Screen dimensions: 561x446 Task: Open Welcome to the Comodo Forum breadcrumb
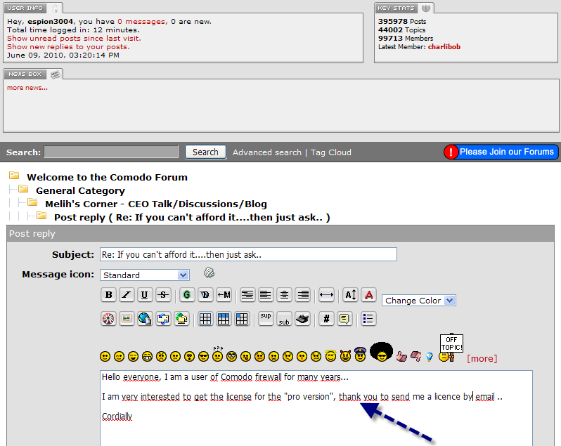[107, 177]
